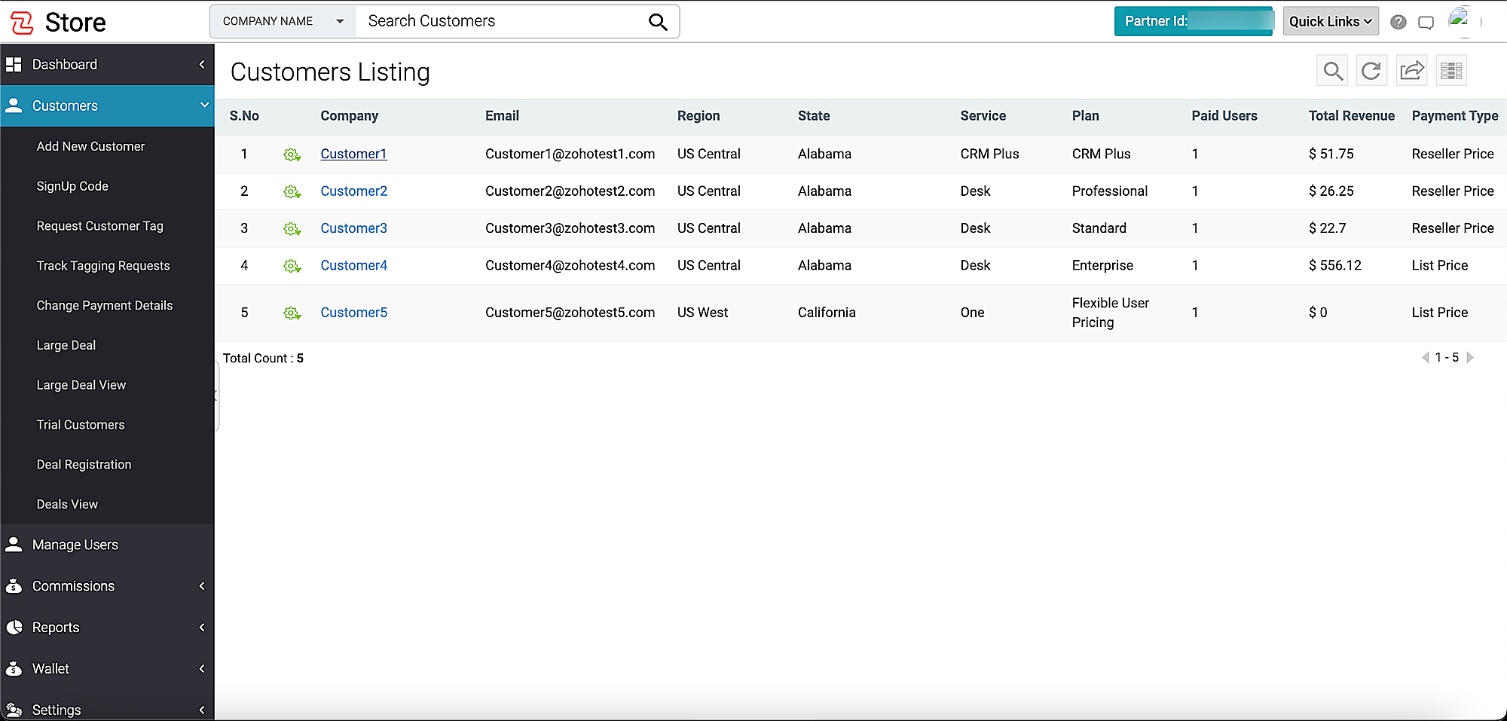1507x721 pixels.
Task: Click the Payment Type column header
Action: 1454,116
